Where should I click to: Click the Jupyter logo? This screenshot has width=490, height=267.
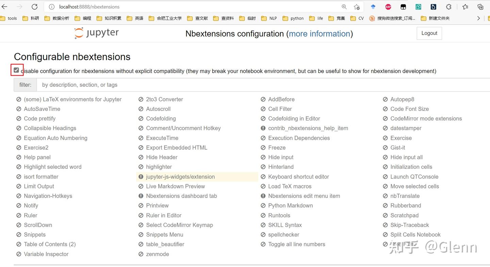tap(97, 33)
